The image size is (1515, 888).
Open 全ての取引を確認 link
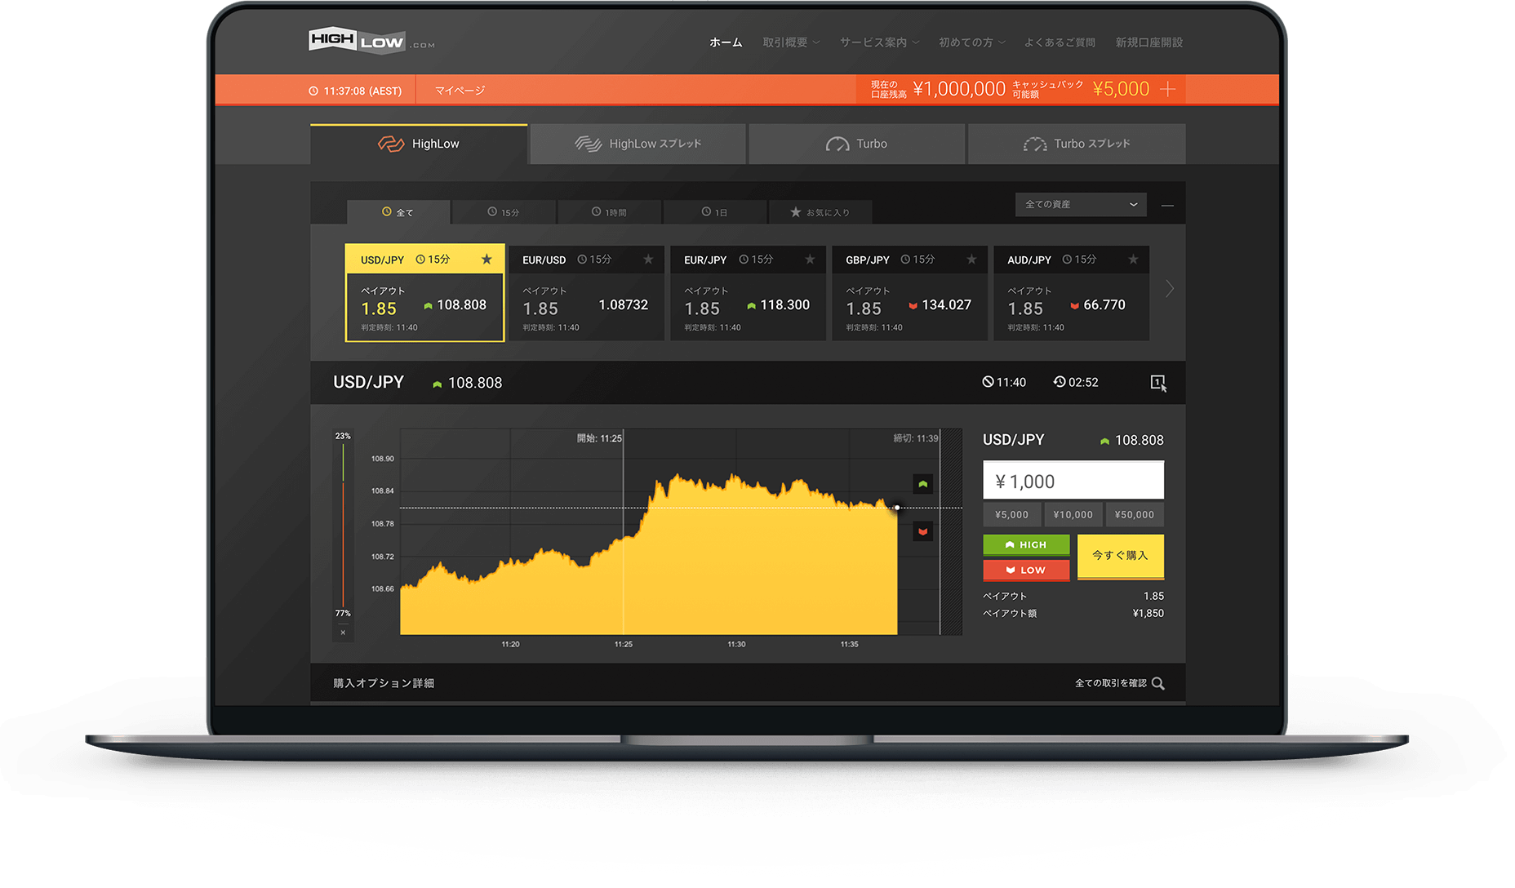1111,683
